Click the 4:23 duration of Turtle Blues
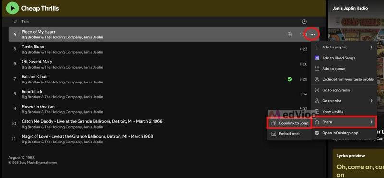Image resolution: width=384 pixels, height=178 pixels. point(303,49)
